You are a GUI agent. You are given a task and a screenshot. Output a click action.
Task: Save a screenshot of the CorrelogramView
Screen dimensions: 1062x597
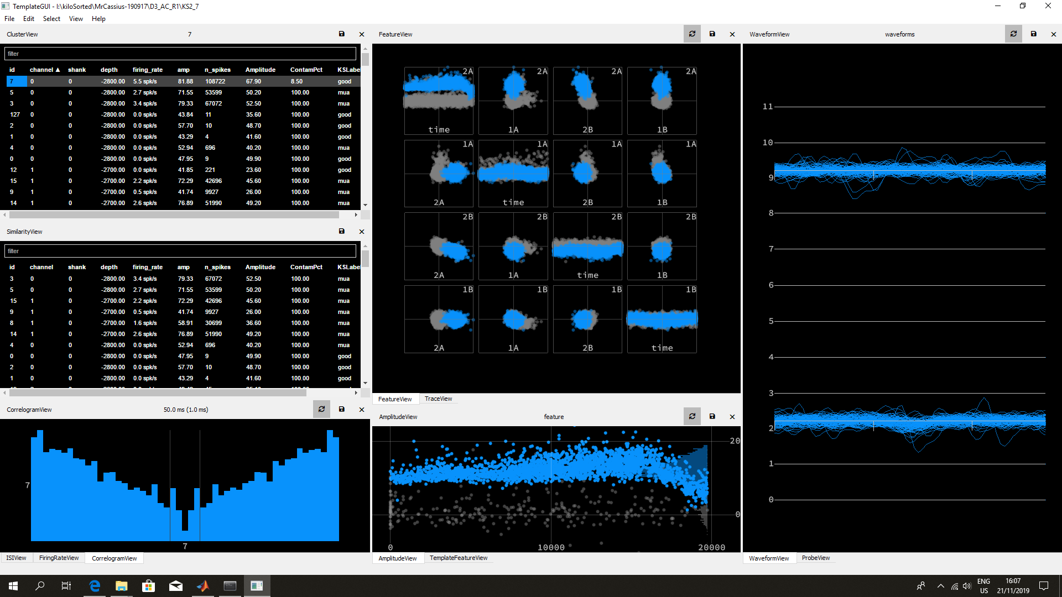pyautogui.click(x=342, y=409)
